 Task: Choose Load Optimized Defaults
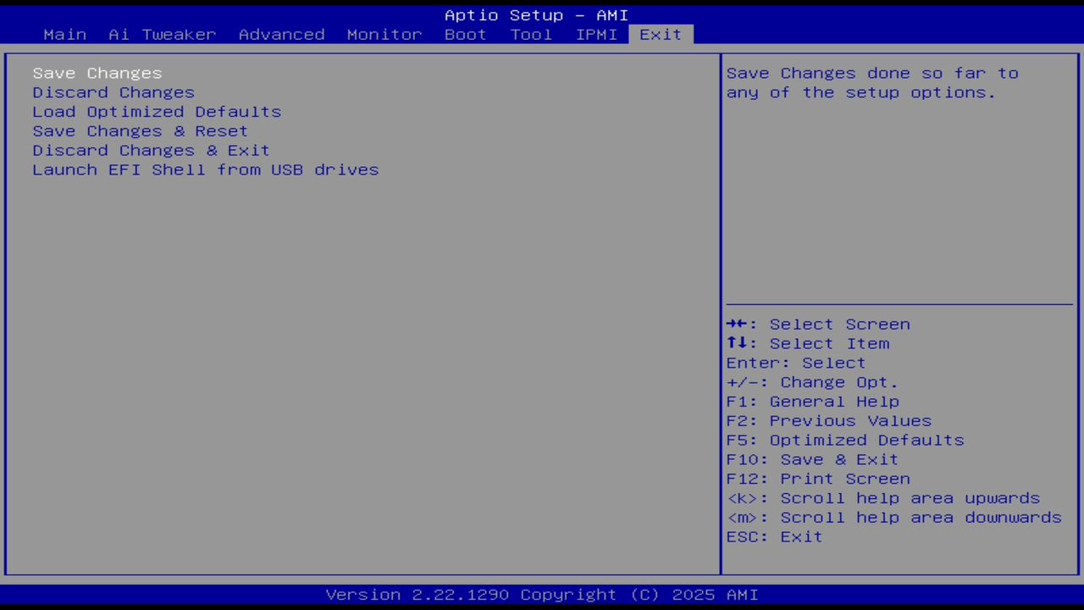pos(157,111)
